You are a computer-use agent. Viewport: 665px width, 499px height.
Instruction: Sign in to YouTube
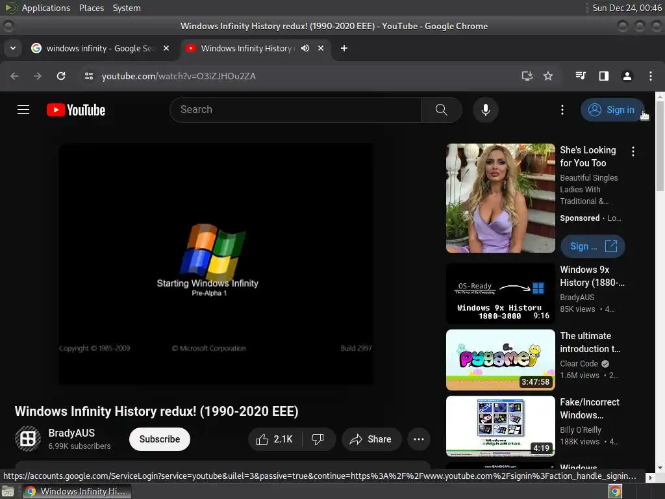[612, 110]
